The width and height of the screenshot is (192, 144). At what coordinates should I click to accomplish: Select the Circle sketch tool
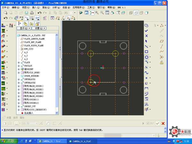point(147,57)
